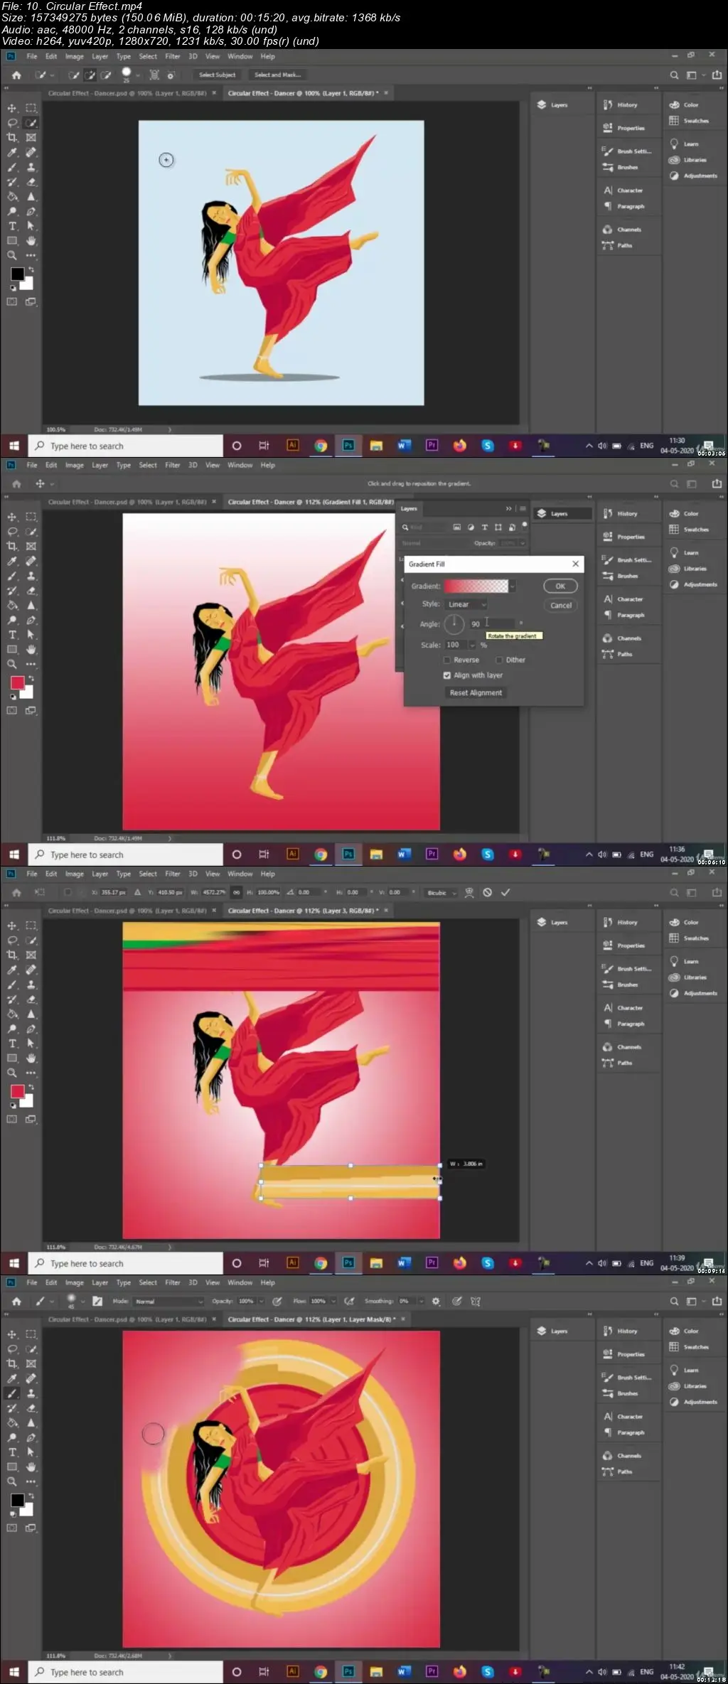The height and width of the screenshot is (1684, 728).
Task: Enable the Reverse checkbox in Gradient Fill
Action: 447,660
